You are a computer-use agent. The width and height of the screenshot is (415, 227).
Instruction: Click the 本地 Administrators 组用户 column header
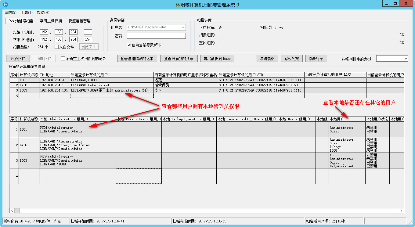pyautogui.click(x=77, y=119)
